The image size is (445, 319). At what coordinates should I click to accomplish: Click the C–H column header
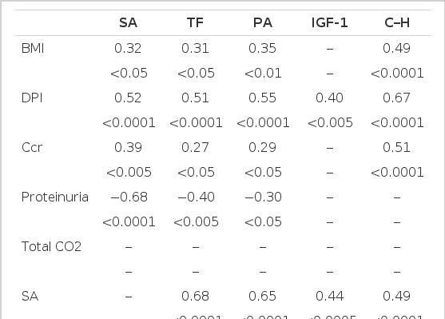[397, 22]
